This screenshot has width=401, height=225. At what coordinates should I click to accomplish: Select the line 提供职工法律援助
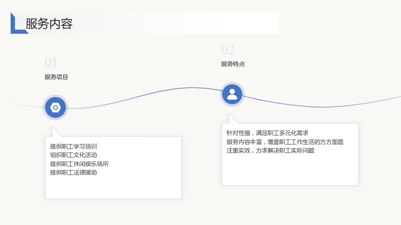[74, 172]
